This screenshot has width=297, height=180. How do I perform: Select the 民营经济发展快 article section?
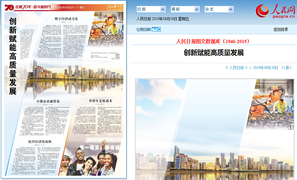pyautogui.click(x=40, y=141)
